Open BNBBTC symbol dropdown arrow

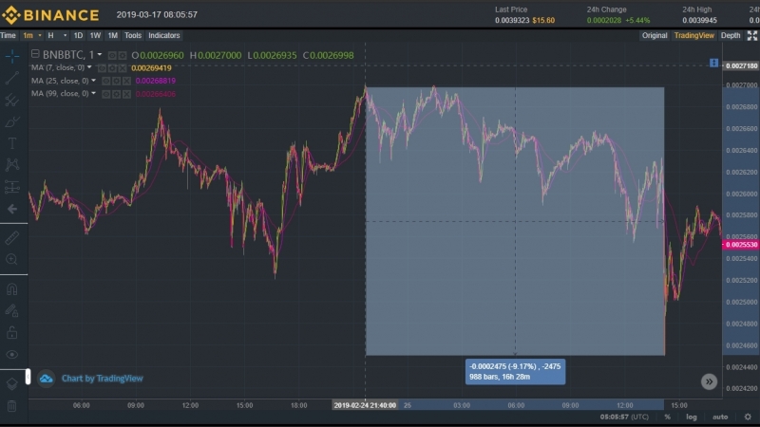coord(100,55)
